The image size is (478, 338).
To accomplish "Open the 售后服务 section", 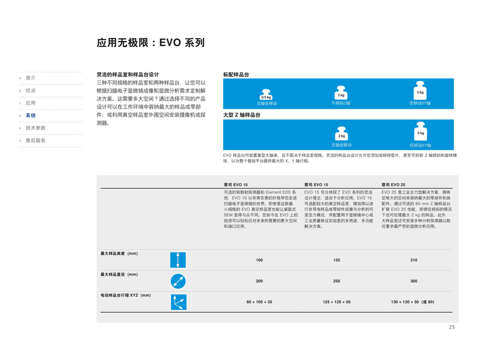I will pyautogui.click(x=36, y=140).
